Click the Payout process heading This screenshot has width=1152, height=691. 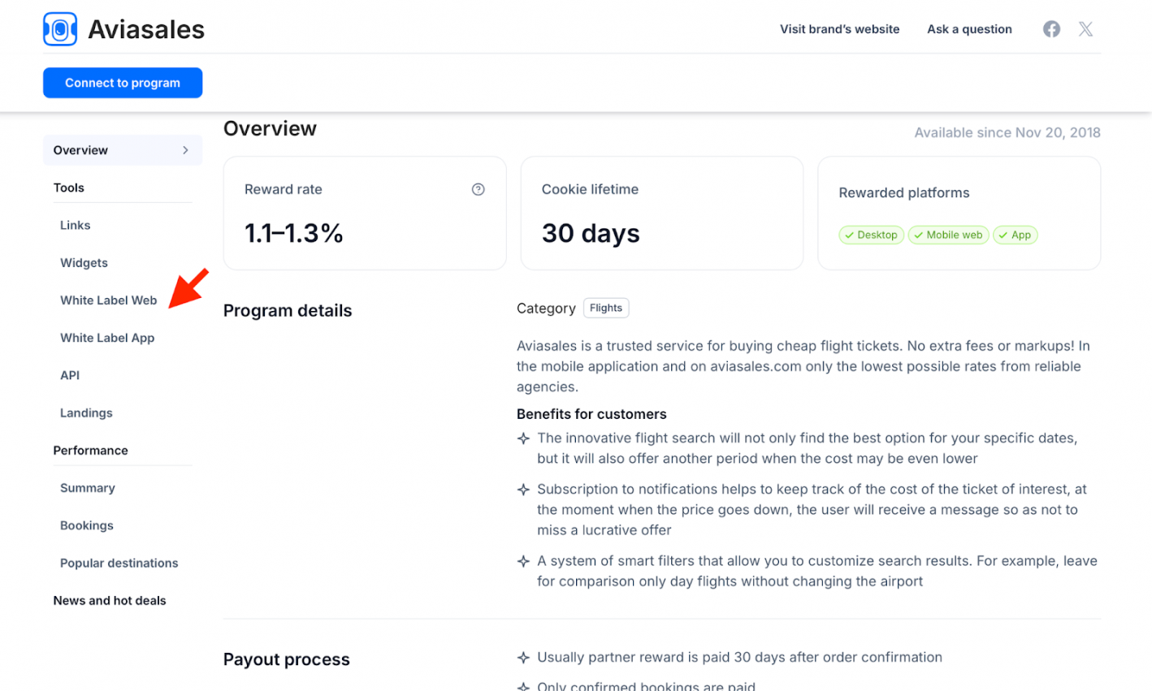tap(287, 659)
